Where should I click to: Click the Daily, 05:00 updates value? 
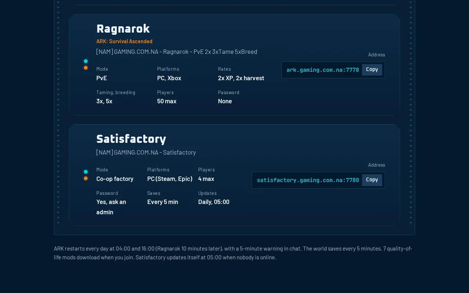pos(214,202)
